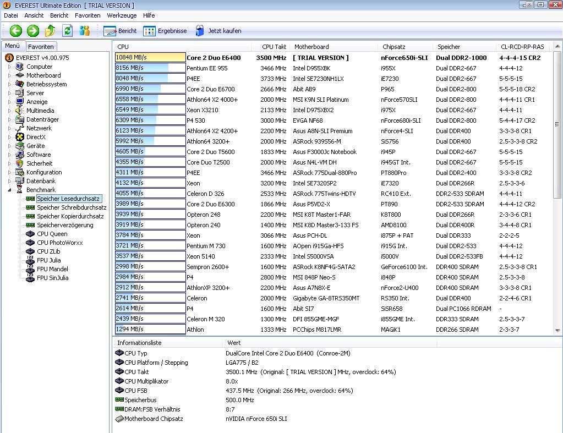Image resolution: width=563 pixels, height=433 pixels.
Task: Expand the Motherboard tree node
Action: point(10,75)
